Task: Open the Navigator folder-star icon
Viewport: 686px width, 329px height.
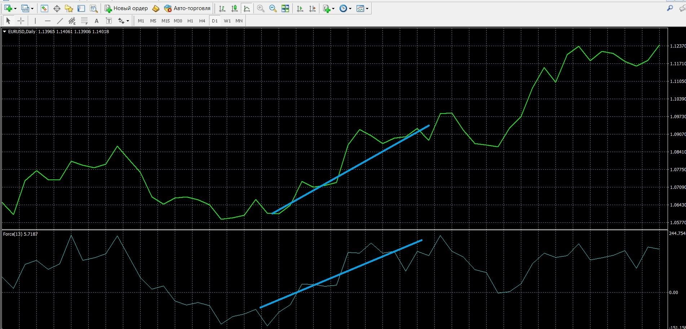Action: pos(69,8)
